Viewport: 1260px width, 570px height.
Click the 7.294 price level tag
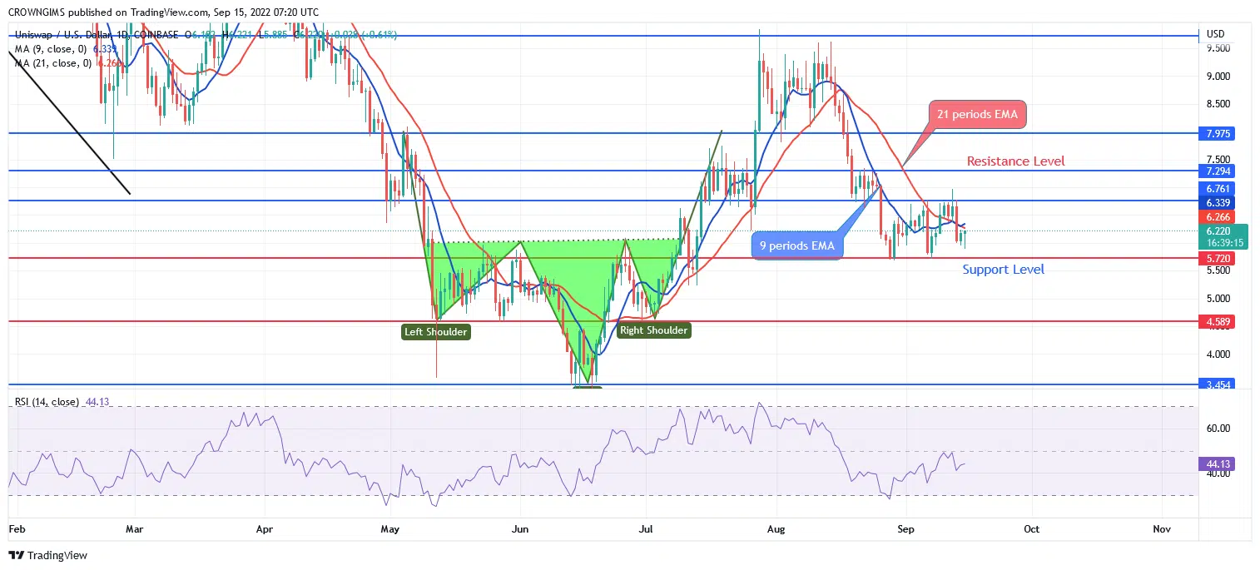point(1216,171)
